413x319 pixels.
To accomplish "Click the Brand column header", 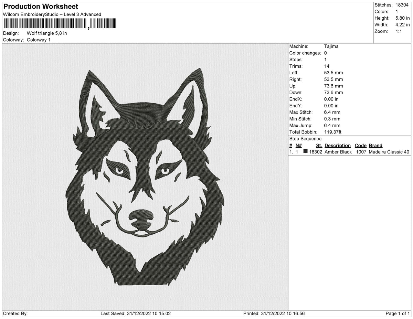I will pos(375,145).
